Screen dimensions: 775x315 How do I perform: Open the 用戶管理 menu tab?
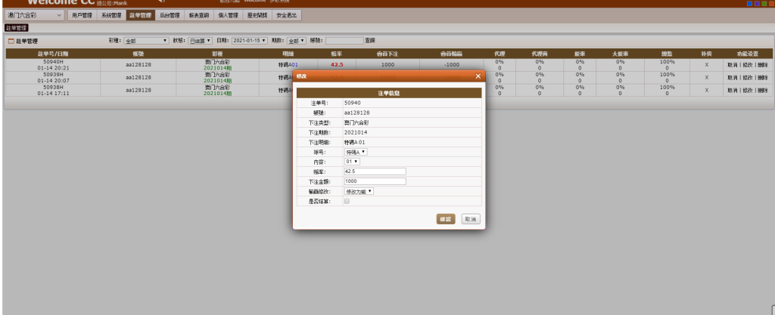click(x=83, y=15)
